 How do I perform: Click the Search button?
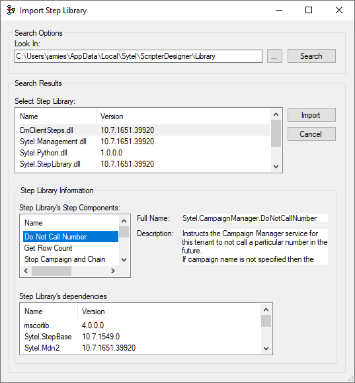tap(311, 56)
